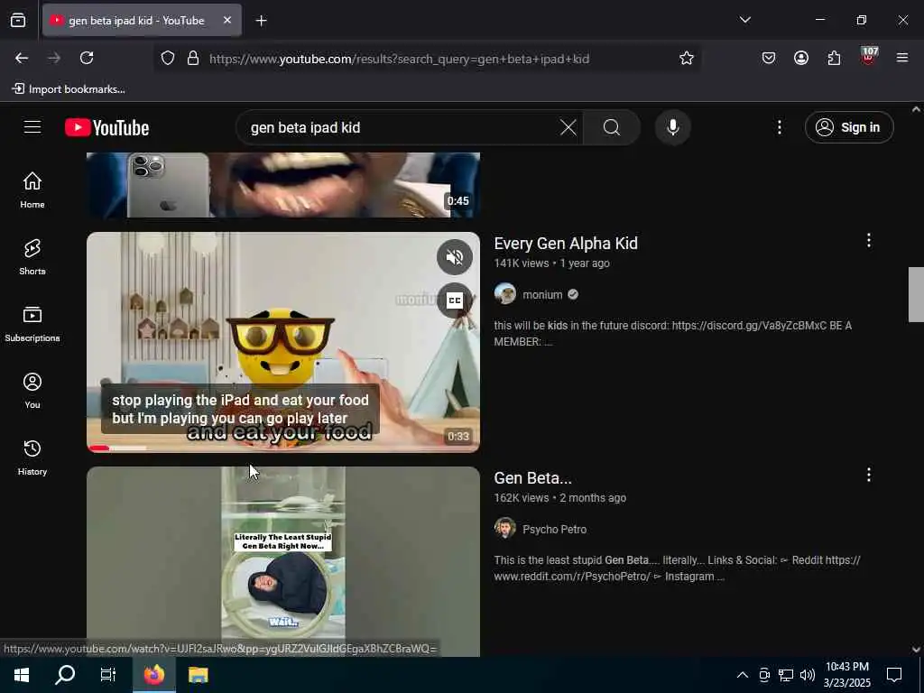924x693 pixels.
Task: Click the Sign in button
Action: pos(848,127)
